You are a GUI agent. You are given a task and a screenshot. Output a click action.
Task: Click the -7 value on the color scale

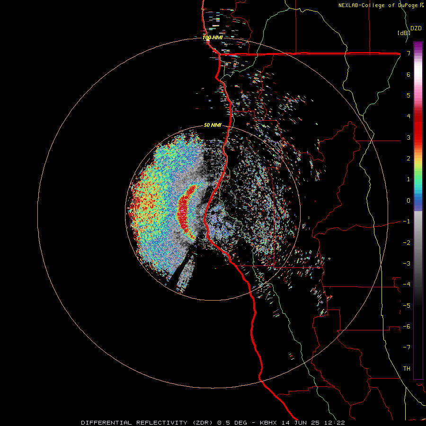click(407, 347)
